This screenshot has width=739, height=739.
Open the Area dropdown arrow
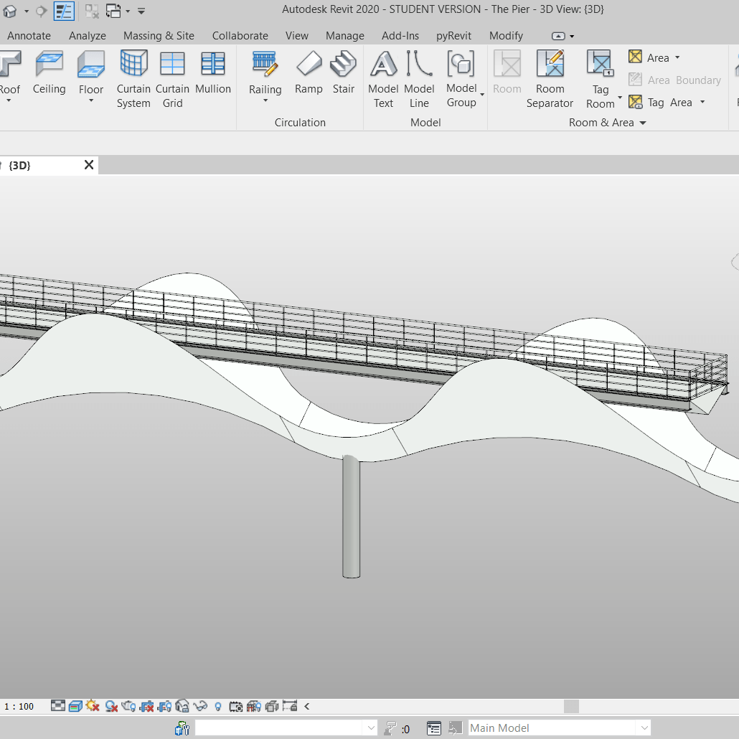[x=677, y=57]
